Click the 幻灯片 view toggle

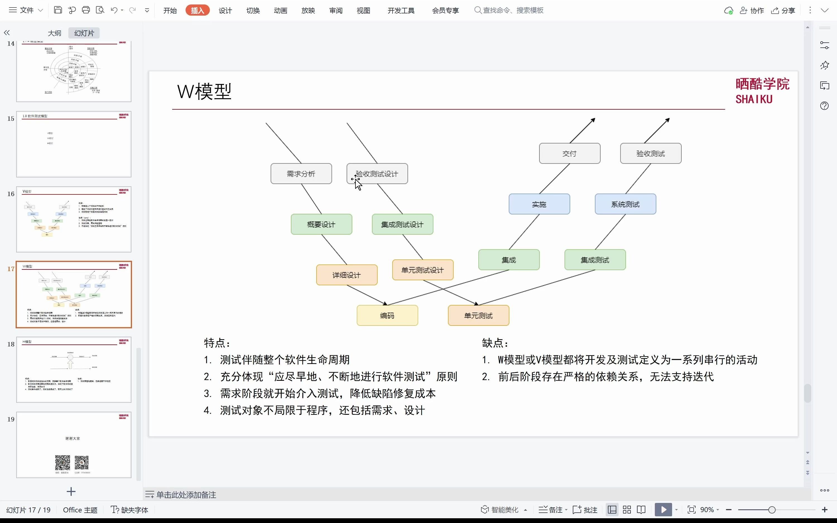click(84, 33)
